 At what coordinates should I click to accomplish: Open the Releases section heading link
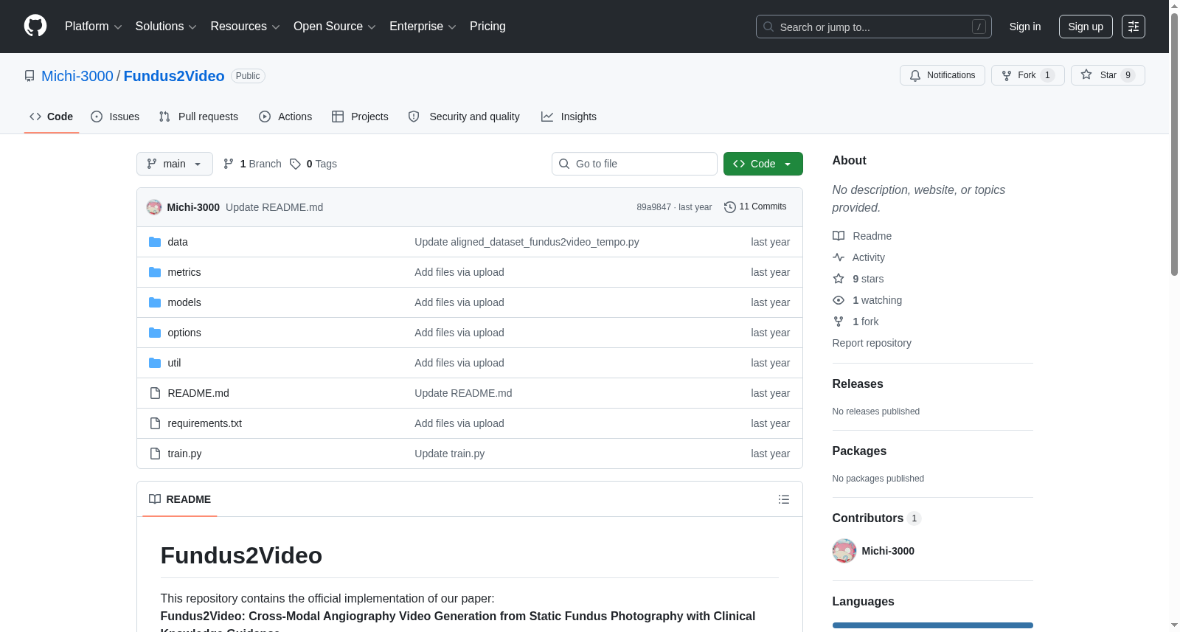click(x=858, y=384)
